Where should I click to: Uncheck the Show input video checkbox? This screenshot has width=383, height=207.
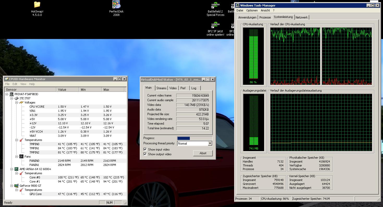click(145, 150)
